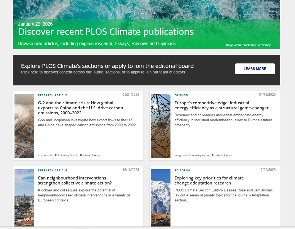Open the G-2 and the climate crisis article
The height and width of the screenshot is (229, 295).
click(80, 108)
